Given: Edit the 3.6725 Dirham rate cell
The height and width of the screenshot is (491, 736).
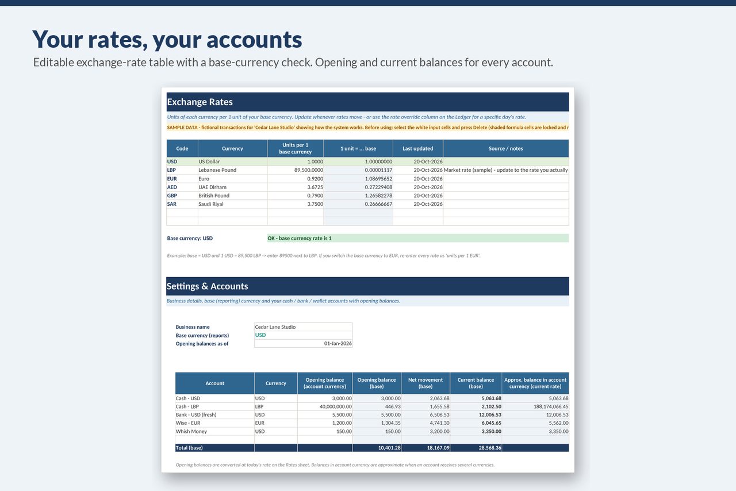Looking at the screenshot, I should [x=296, y=187].
